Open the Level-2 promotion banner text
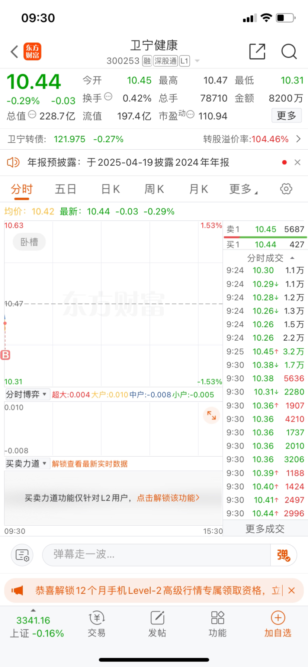 point(157,590)
